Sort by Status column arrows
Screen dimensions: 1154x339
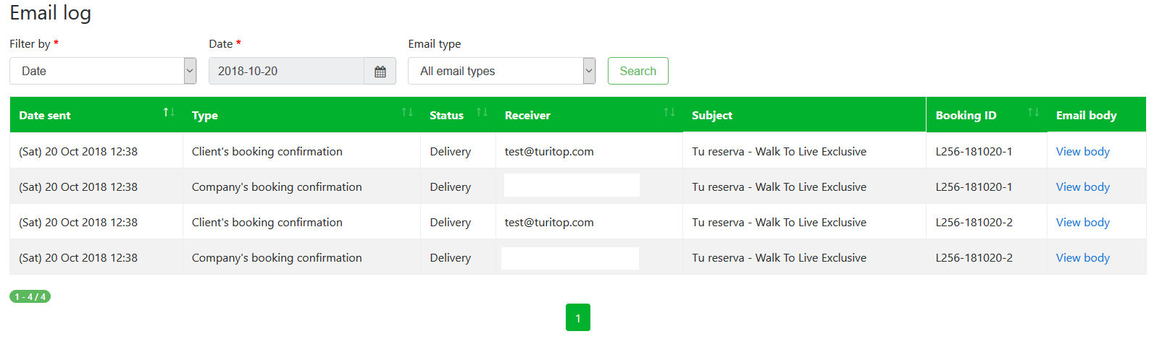point(482,112)
